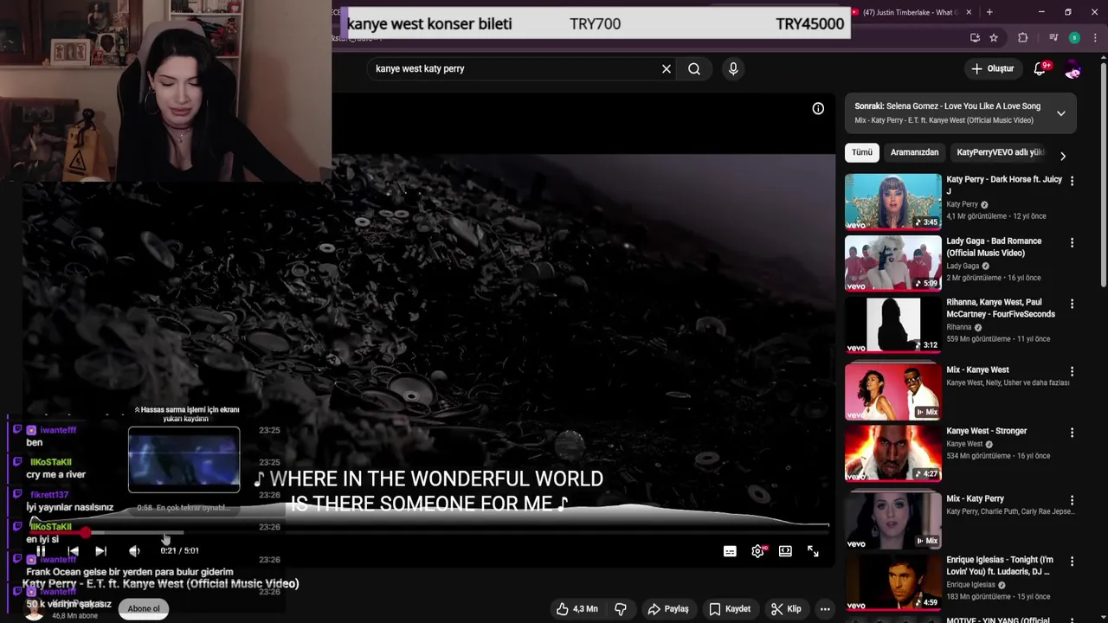Open the options menu for the Bad Romance video
Viewport: 1108px width, 623px height.
tap(1072, 242)
